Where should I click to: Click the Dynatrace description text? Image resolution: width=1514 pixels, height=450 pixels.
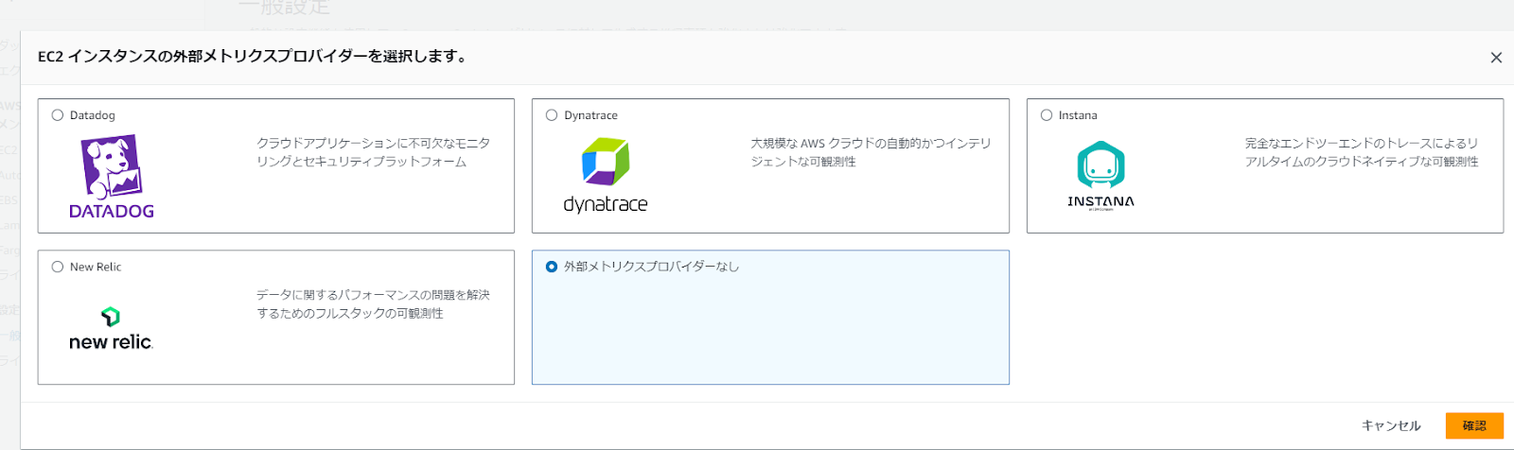coord(871,152)
